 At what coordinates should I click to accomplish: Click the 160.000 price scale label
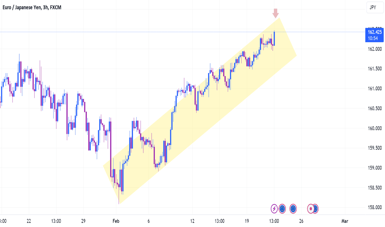[x=375, y=128]
